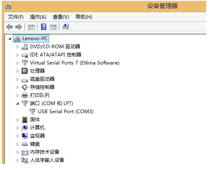The height and width of the screenshot is (170, 211).
Task: Click the Device Manager title bar icon
Action: coord(8,6)
